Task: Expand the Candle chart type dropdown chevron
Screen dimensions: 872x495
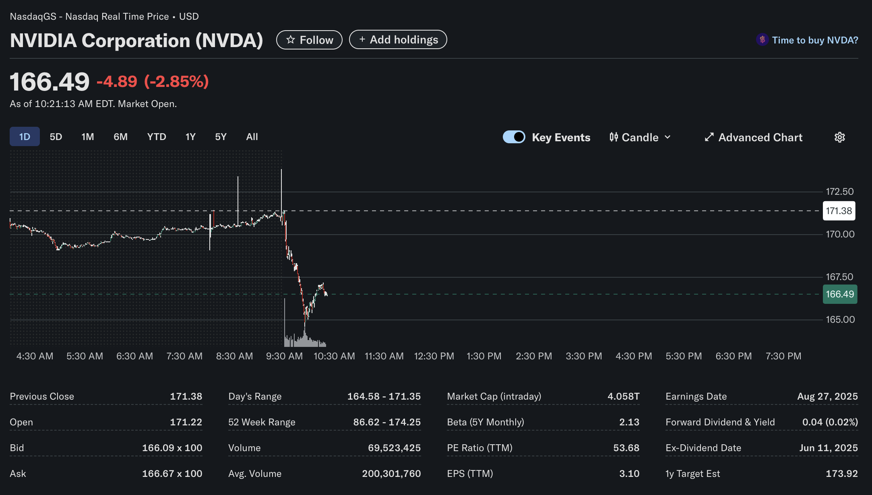Action: (x=667, y=137)
